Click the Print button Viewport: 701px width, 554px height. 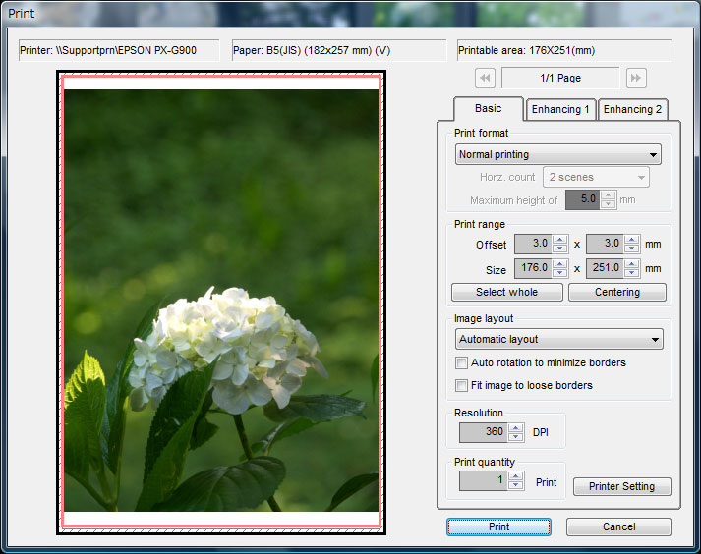(498, 526)
